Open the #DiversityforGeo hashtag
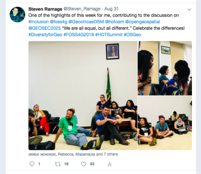This screenshot has width=201, height=174. pyautogui.click(x=46, y=35)
